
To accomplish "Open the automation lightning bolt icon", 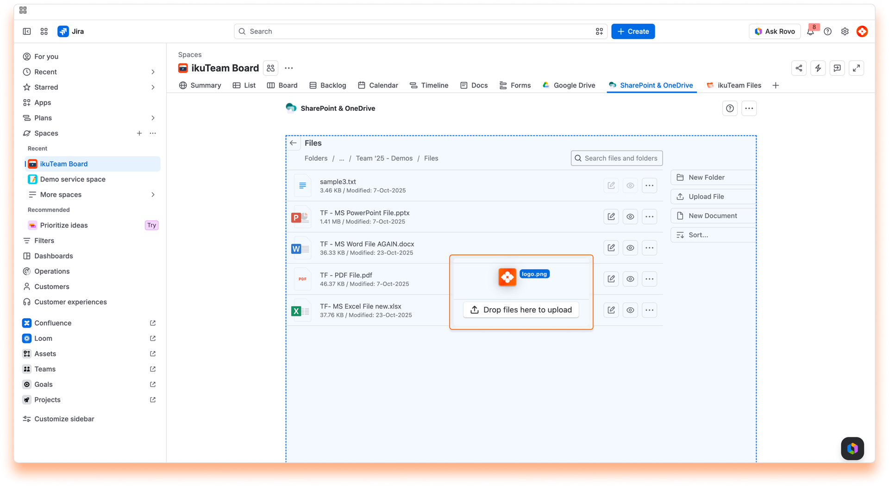I will (818, 68).
